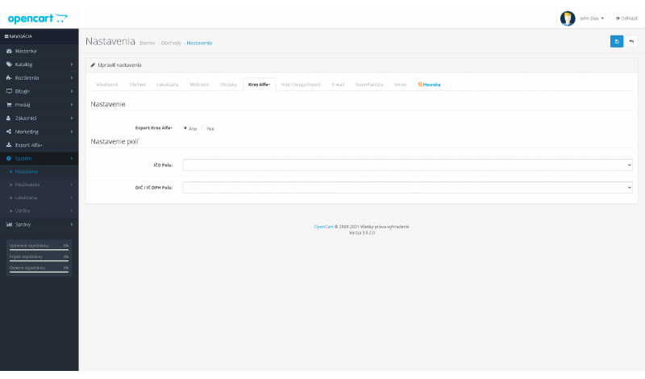Switch to the E-mail tab
The height and width of the screenshot is (379, 645).
338,85
